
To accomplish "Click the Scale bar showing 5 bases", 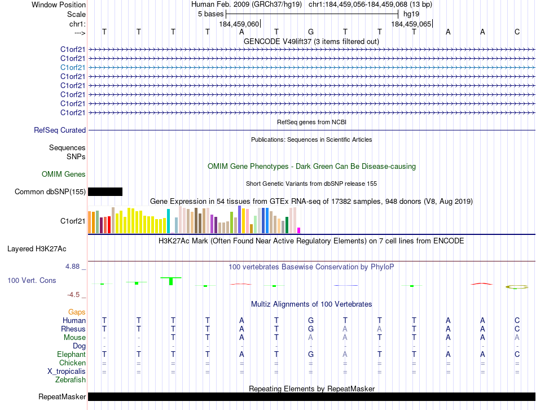I will coord(312,14).
